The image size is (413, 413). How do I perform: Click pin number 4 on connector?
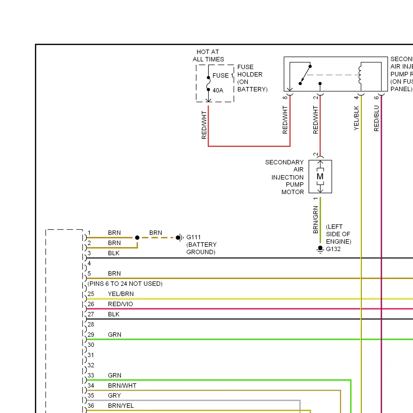click(x=89, y=263)
